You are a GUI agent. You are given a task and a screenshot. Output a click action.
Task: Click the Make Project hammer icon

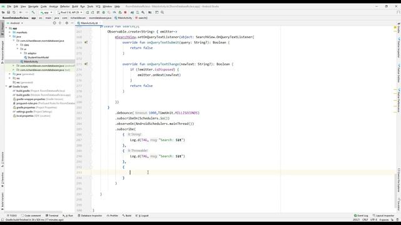pos(33,12)
